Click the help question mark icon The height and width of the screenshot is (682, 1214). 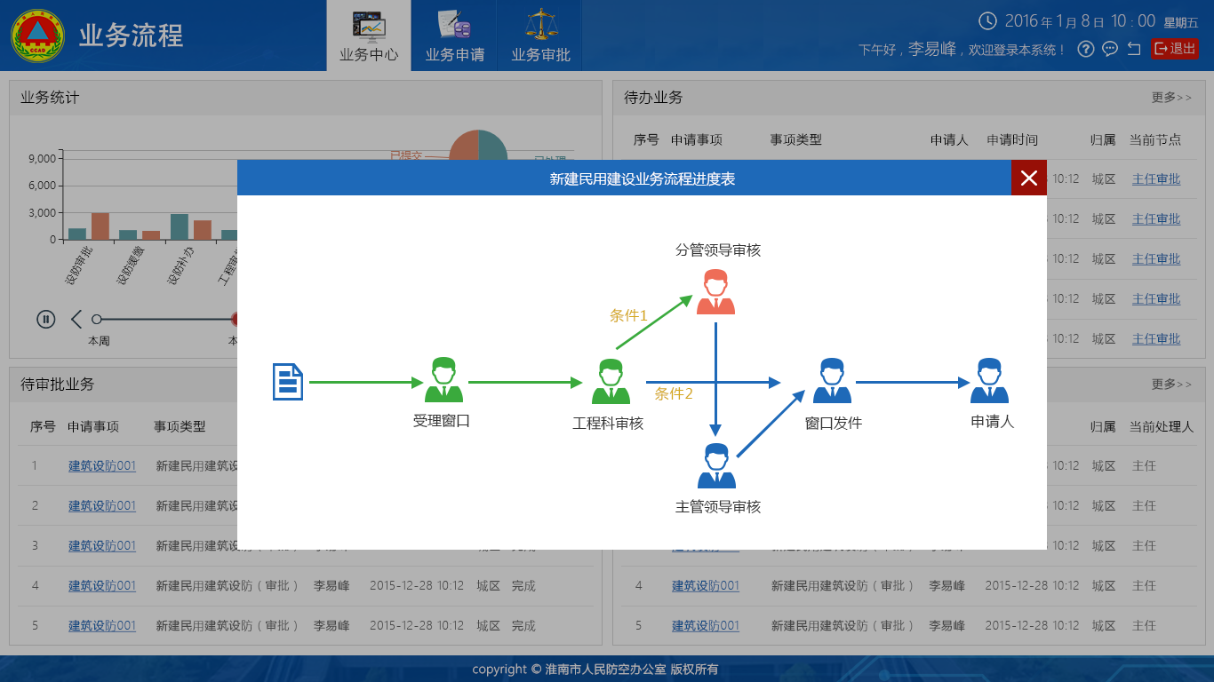pos(1085,49)
